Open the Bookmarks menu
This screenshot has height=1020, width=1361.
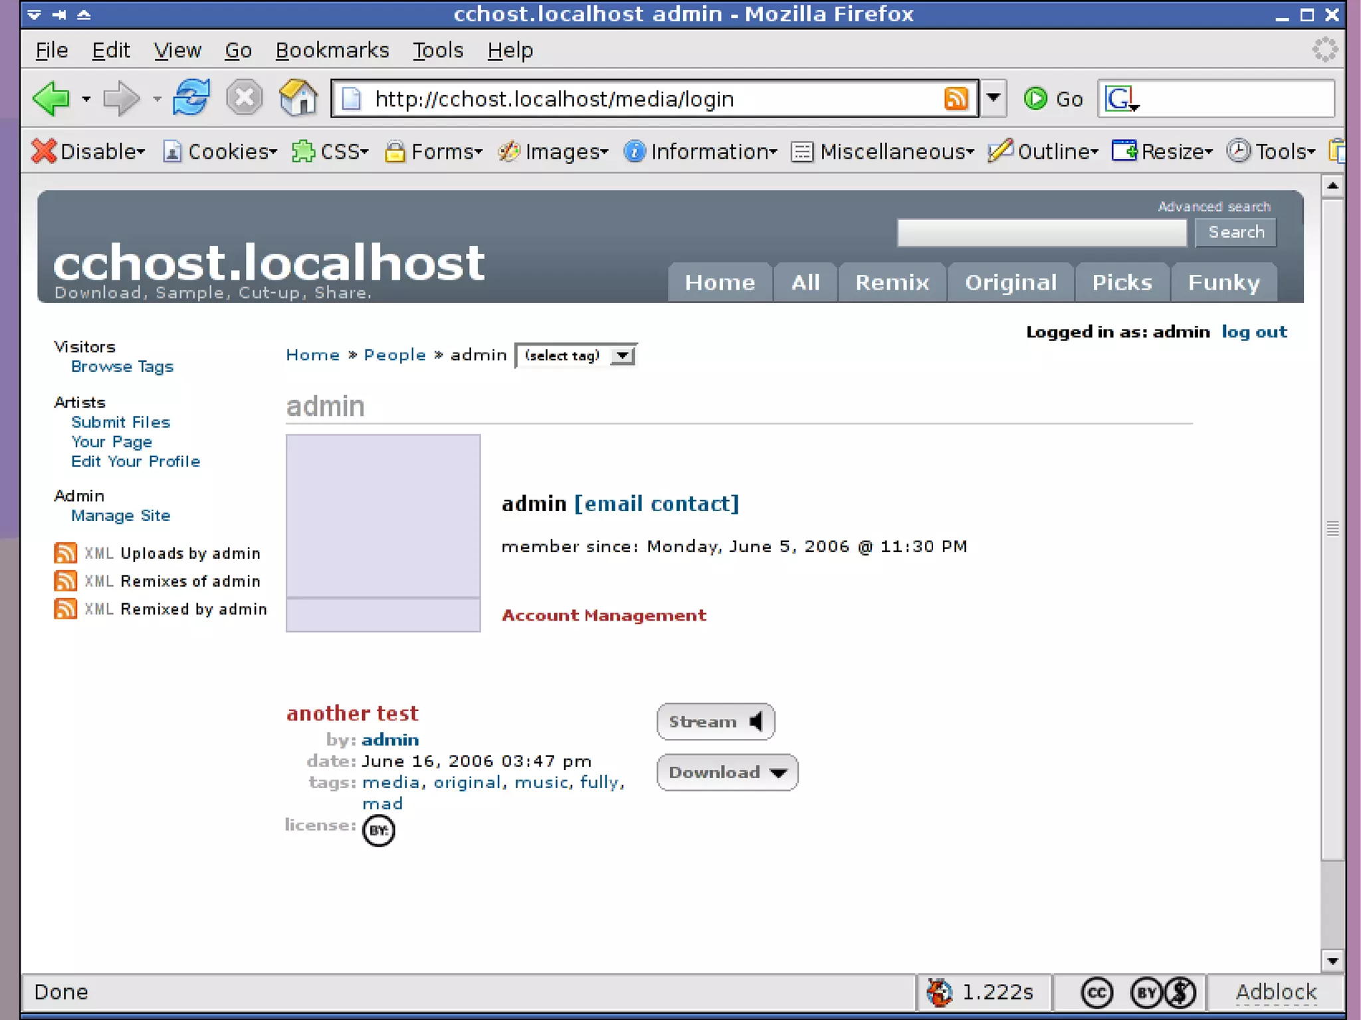coord(332,51)
